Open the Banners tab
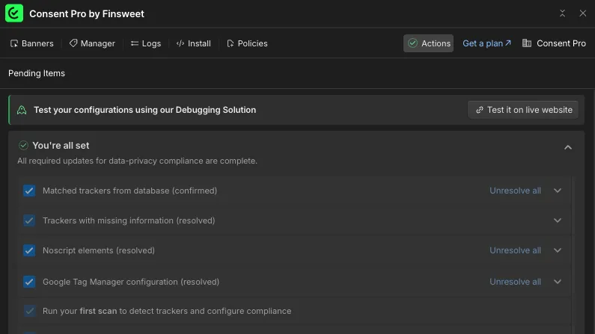This screenshot has width=595, height=334. click(x=32, y=43)
